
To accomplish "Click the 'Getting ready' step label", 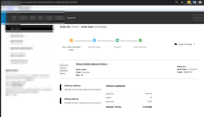I will (94, 47).
